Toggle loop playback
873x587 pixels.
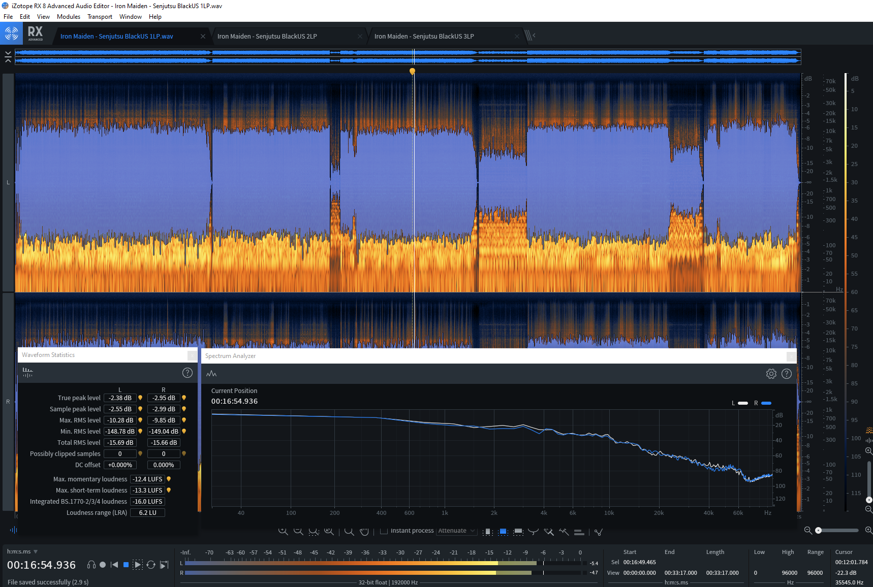pos(151,565)
